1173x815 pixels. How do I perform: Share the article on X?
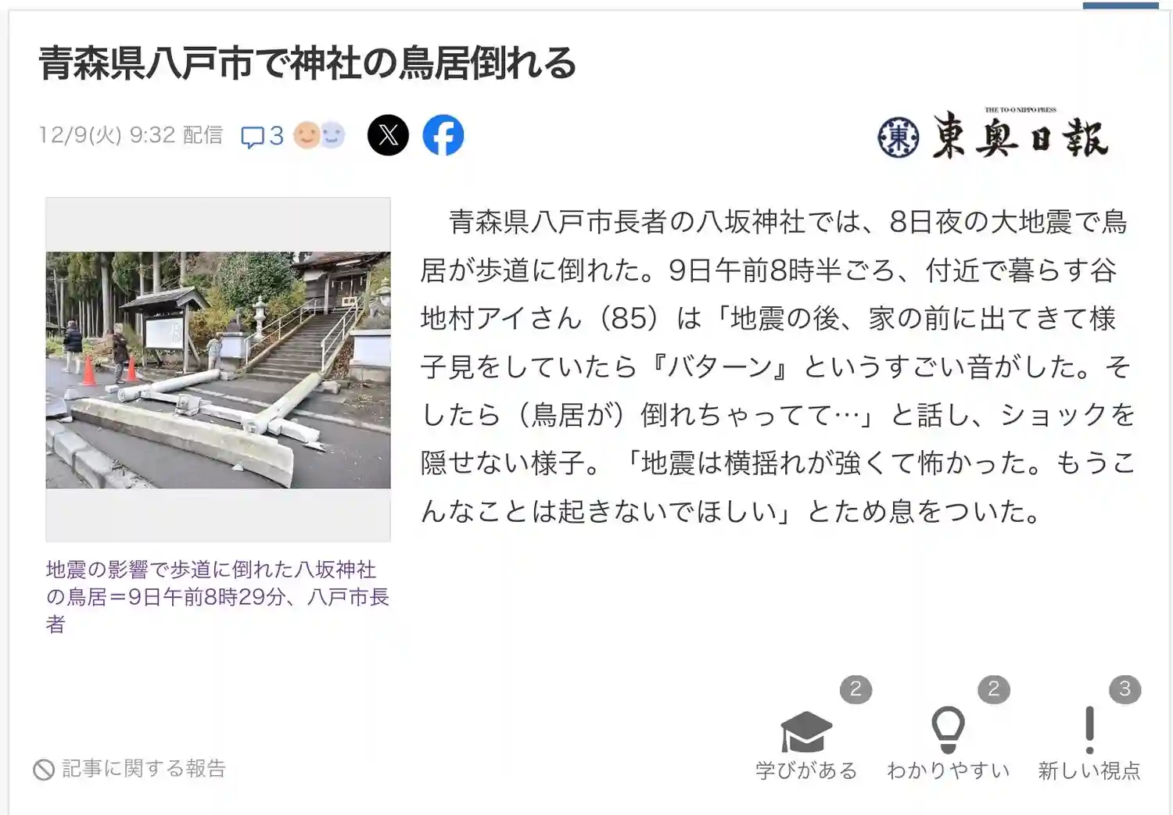tap(388, 135)
